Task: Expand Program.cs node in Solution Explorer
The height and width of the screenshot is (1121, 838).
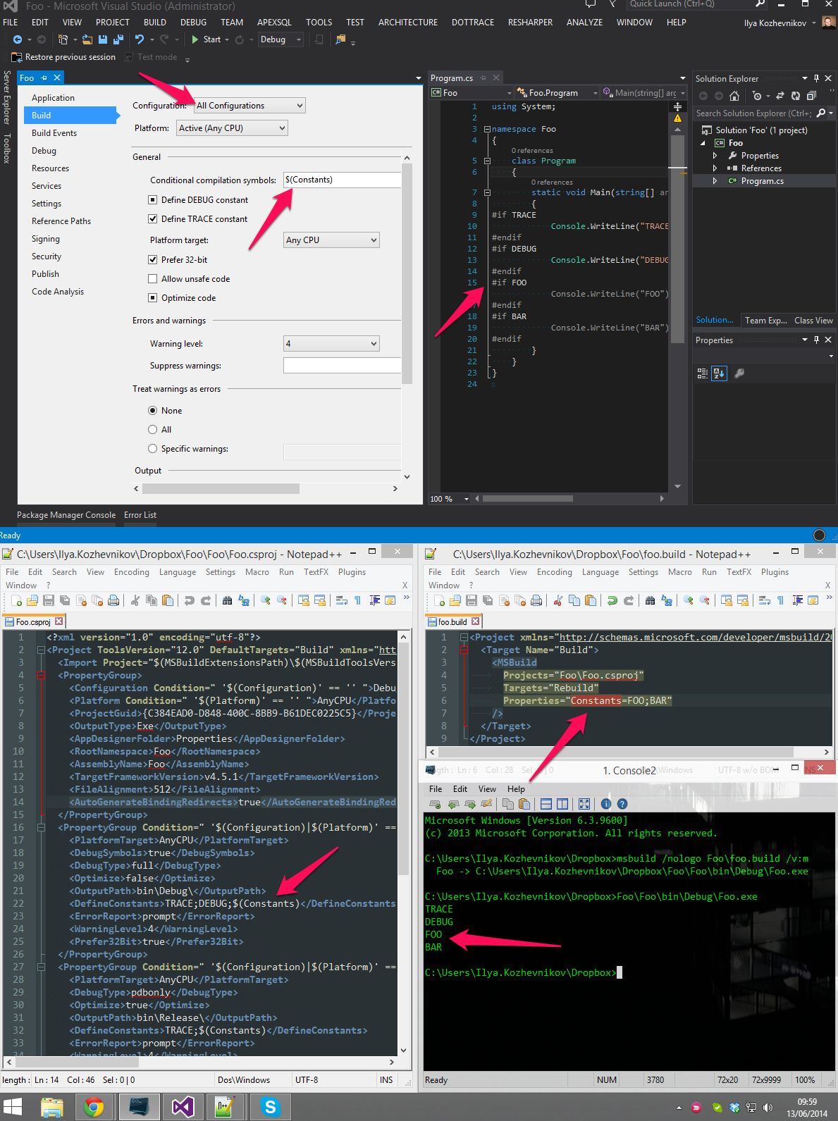Action: click(715, 181)
